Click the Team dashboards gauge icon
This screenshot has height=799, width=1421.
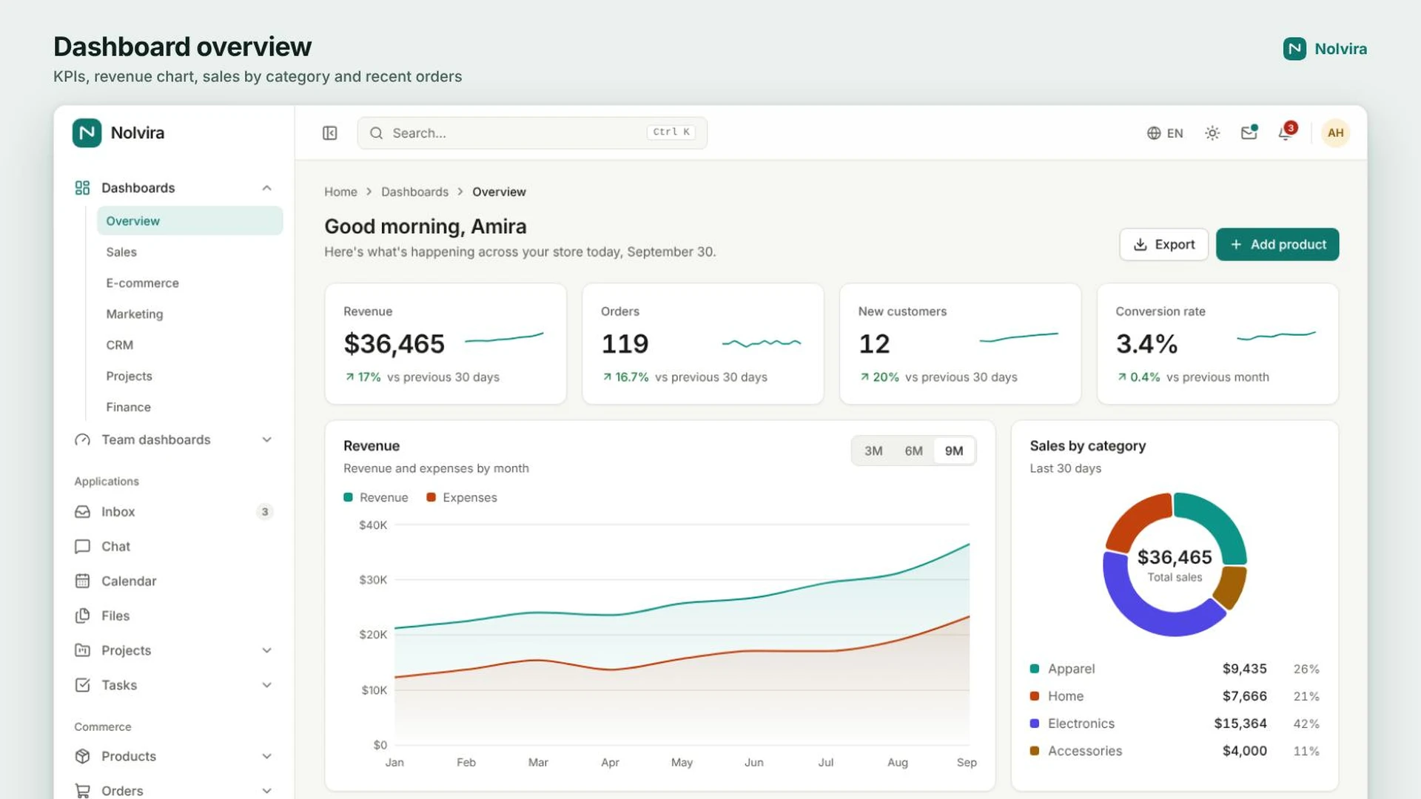coord(82,440)
